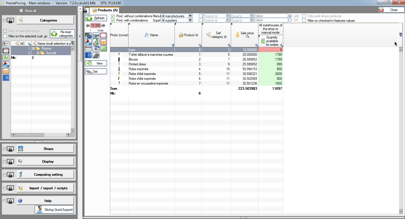405x219 pixels.
Task: Click the Re-read categories button
Action: point(62,34)
